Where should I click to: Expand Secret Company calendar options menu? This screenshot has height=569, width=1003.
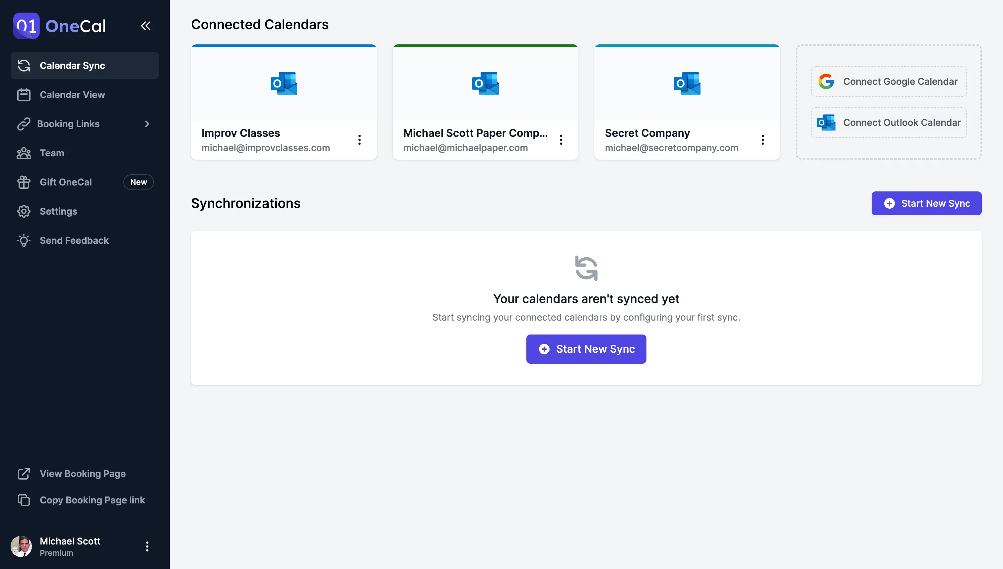[x=763, y=140]
